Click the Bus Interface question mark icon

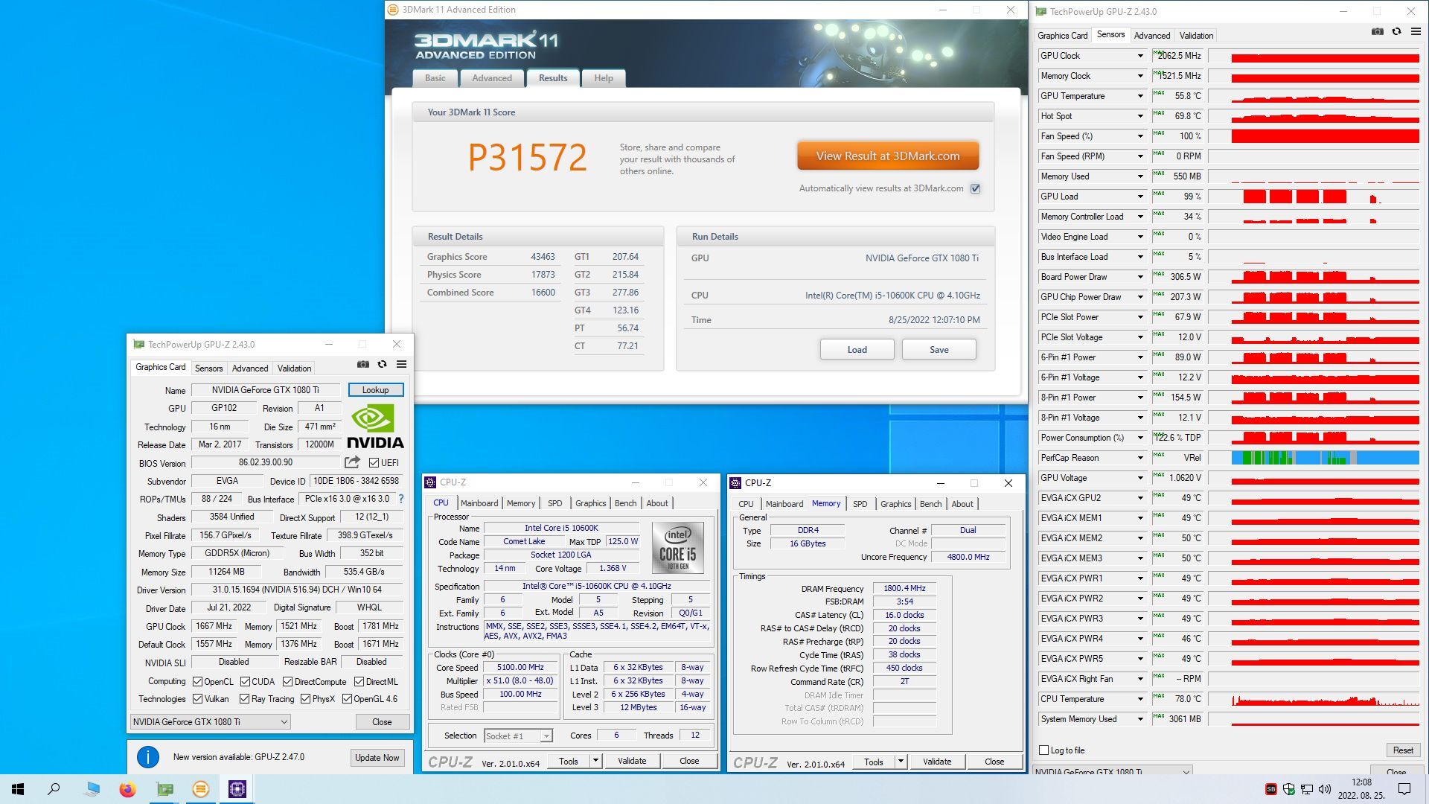tap(401, 499)
